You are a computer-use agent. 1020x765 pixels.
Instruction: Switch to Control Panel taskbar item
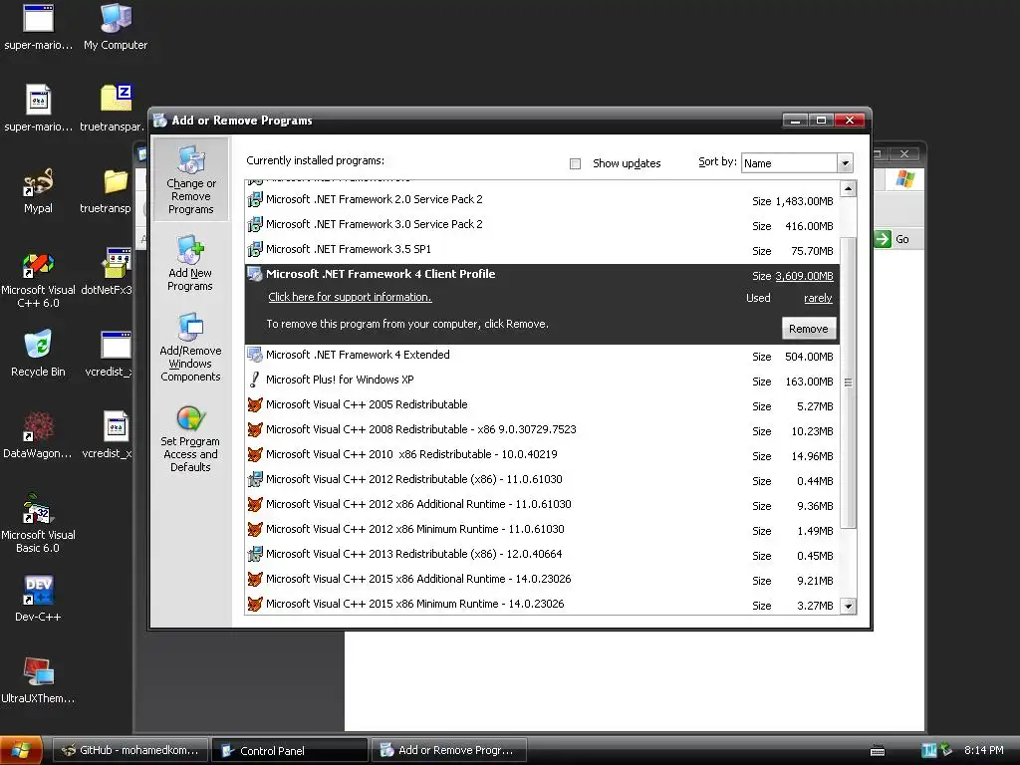(x=290, y=751)
